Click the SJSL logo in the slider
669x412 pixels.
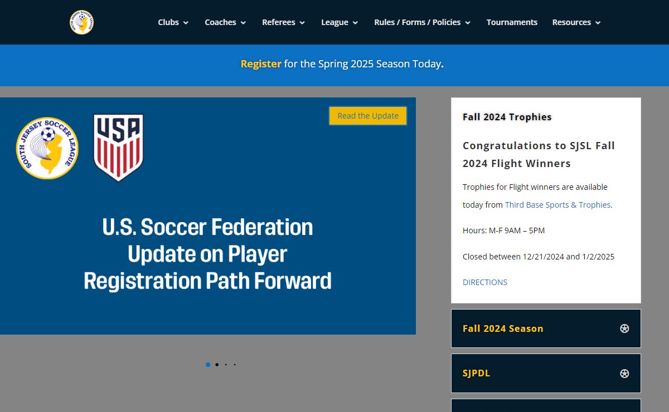pyautogui.click(x=47, y=148)
